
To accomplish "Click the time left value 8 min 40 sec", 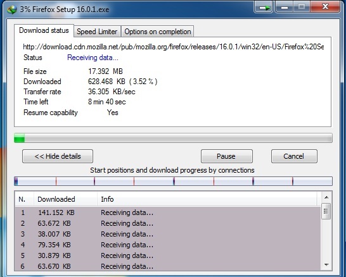I will pyautogui.click(x=107, y=102).
